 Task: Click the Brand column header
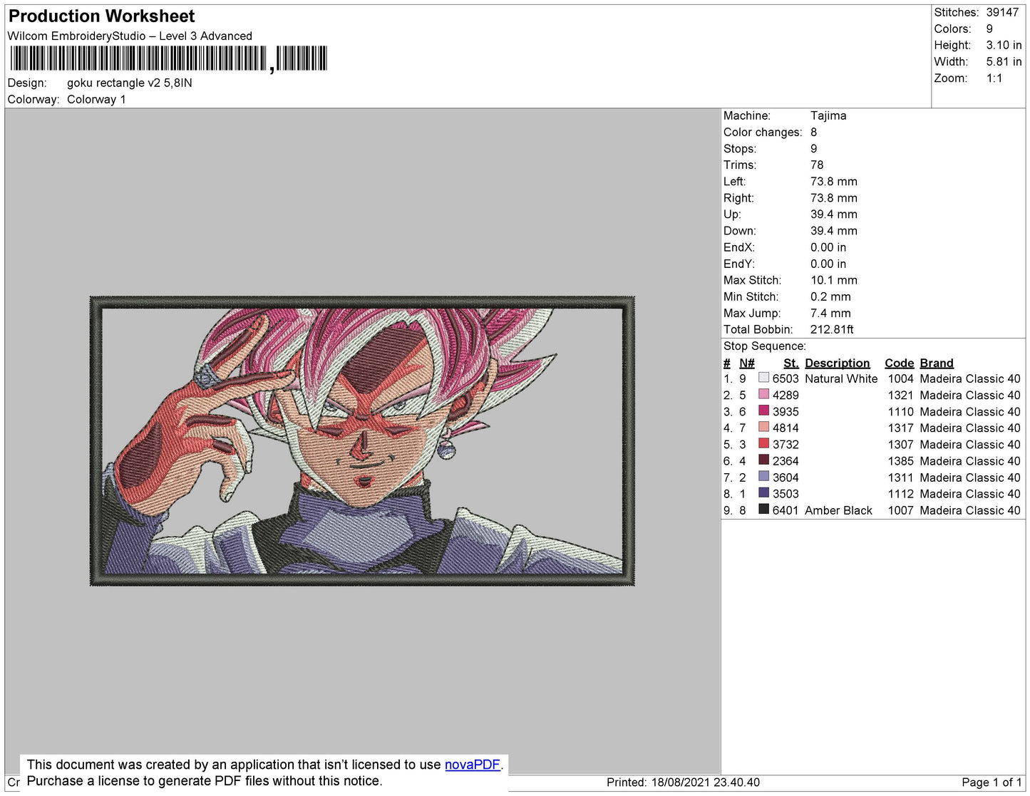[x=936, y=363]
